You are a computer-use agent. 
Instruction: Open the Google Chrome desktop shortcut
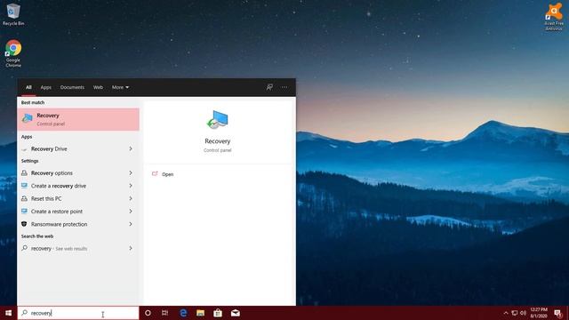13,53
